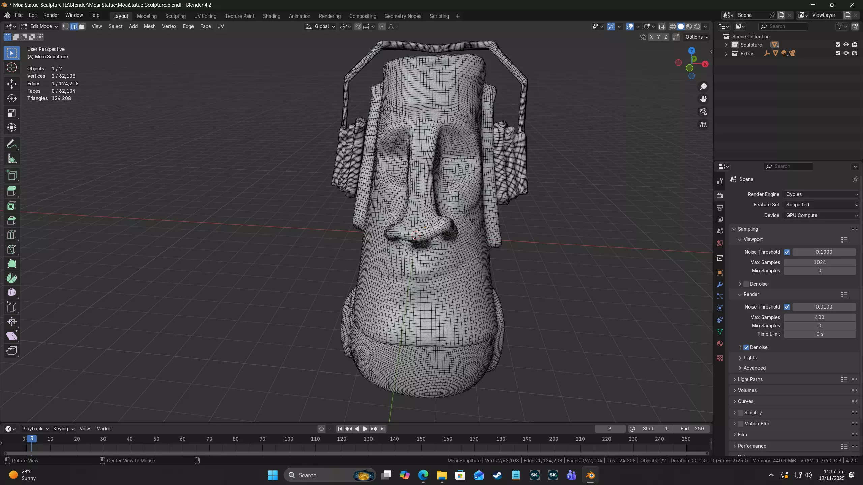
Task: Select the Loop Cut tool
Action: pyautogui.click(x=12, y=235)
